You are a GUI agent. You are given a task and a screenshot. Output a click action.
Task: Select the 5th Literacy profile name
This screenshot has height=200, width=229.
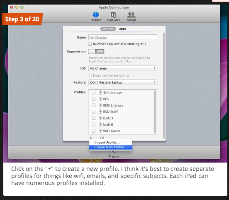[112, 93]
